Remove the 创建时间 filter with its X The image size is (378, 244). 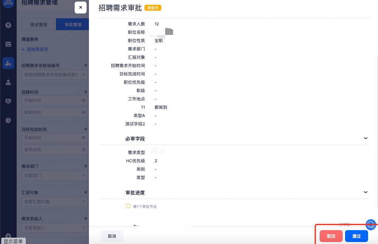click(85, 92)
